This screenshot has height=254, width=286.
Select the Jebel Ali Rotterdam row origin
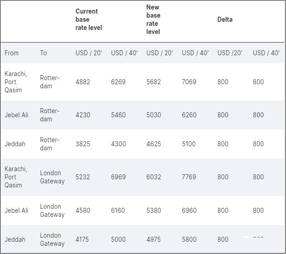click(x=16, y=115)
